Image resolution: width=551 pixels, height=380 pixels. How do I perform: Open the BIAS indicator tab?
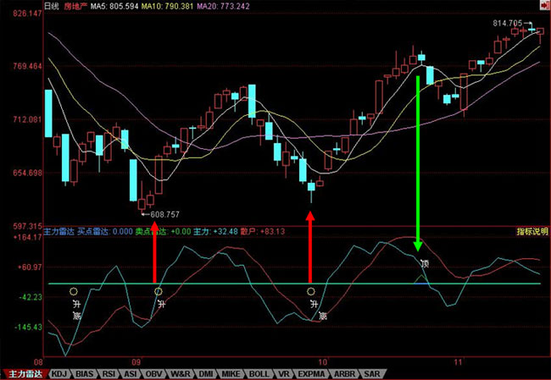83,373
